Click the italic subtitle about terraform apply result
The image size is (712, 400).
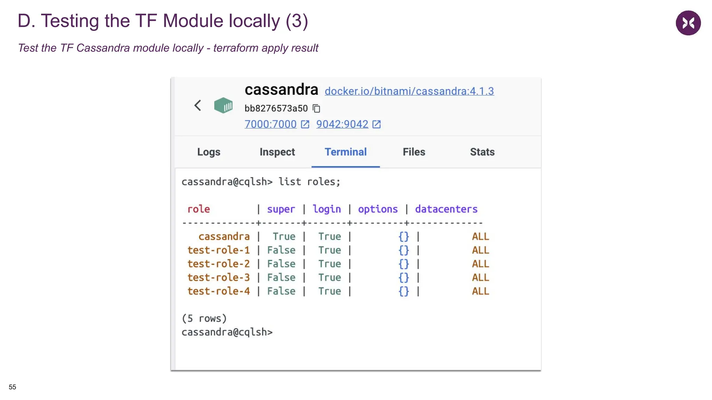(168, 48)
